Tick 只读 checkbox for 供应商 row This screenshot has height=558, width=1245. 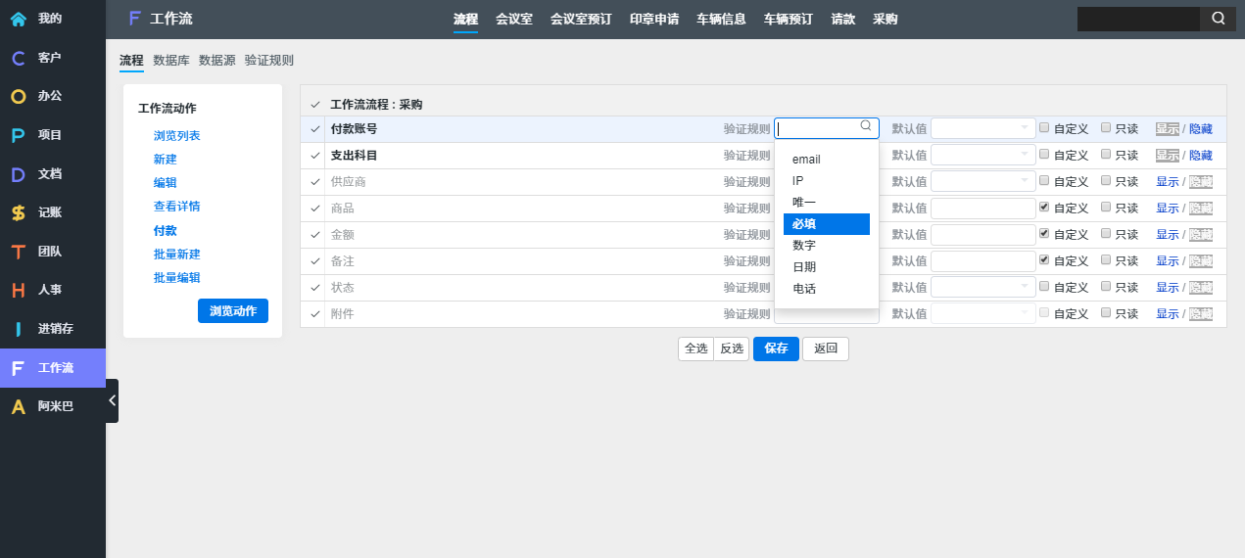pyautogui.click(x=1106, y=180)
